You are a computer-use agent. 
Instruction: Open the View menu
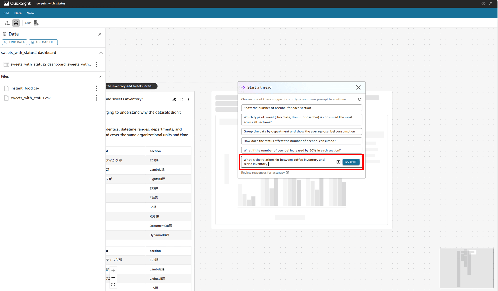tap(31, 13)
